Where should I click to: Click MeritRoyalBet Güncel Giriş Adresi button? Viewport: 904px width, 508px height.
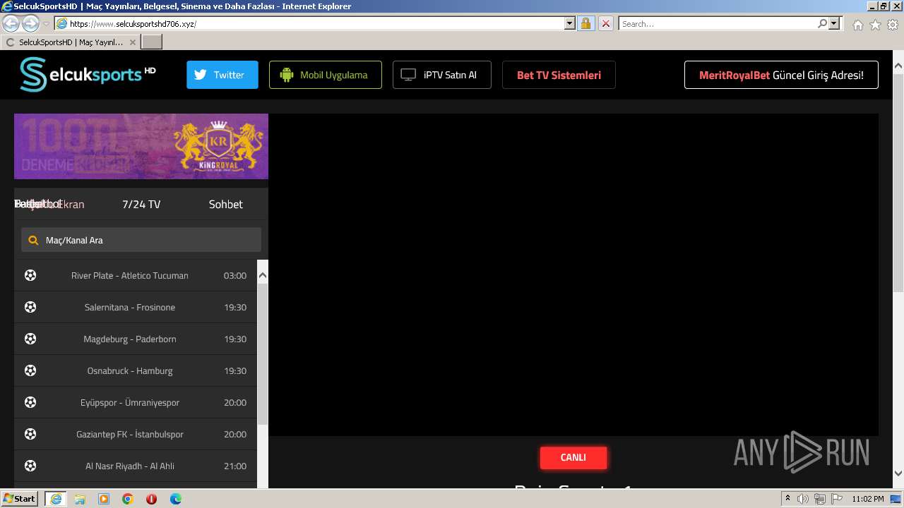[781, 75]
